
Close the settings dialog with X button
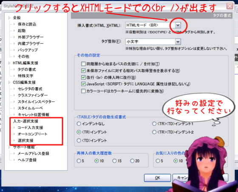click(x=229, y=6)
